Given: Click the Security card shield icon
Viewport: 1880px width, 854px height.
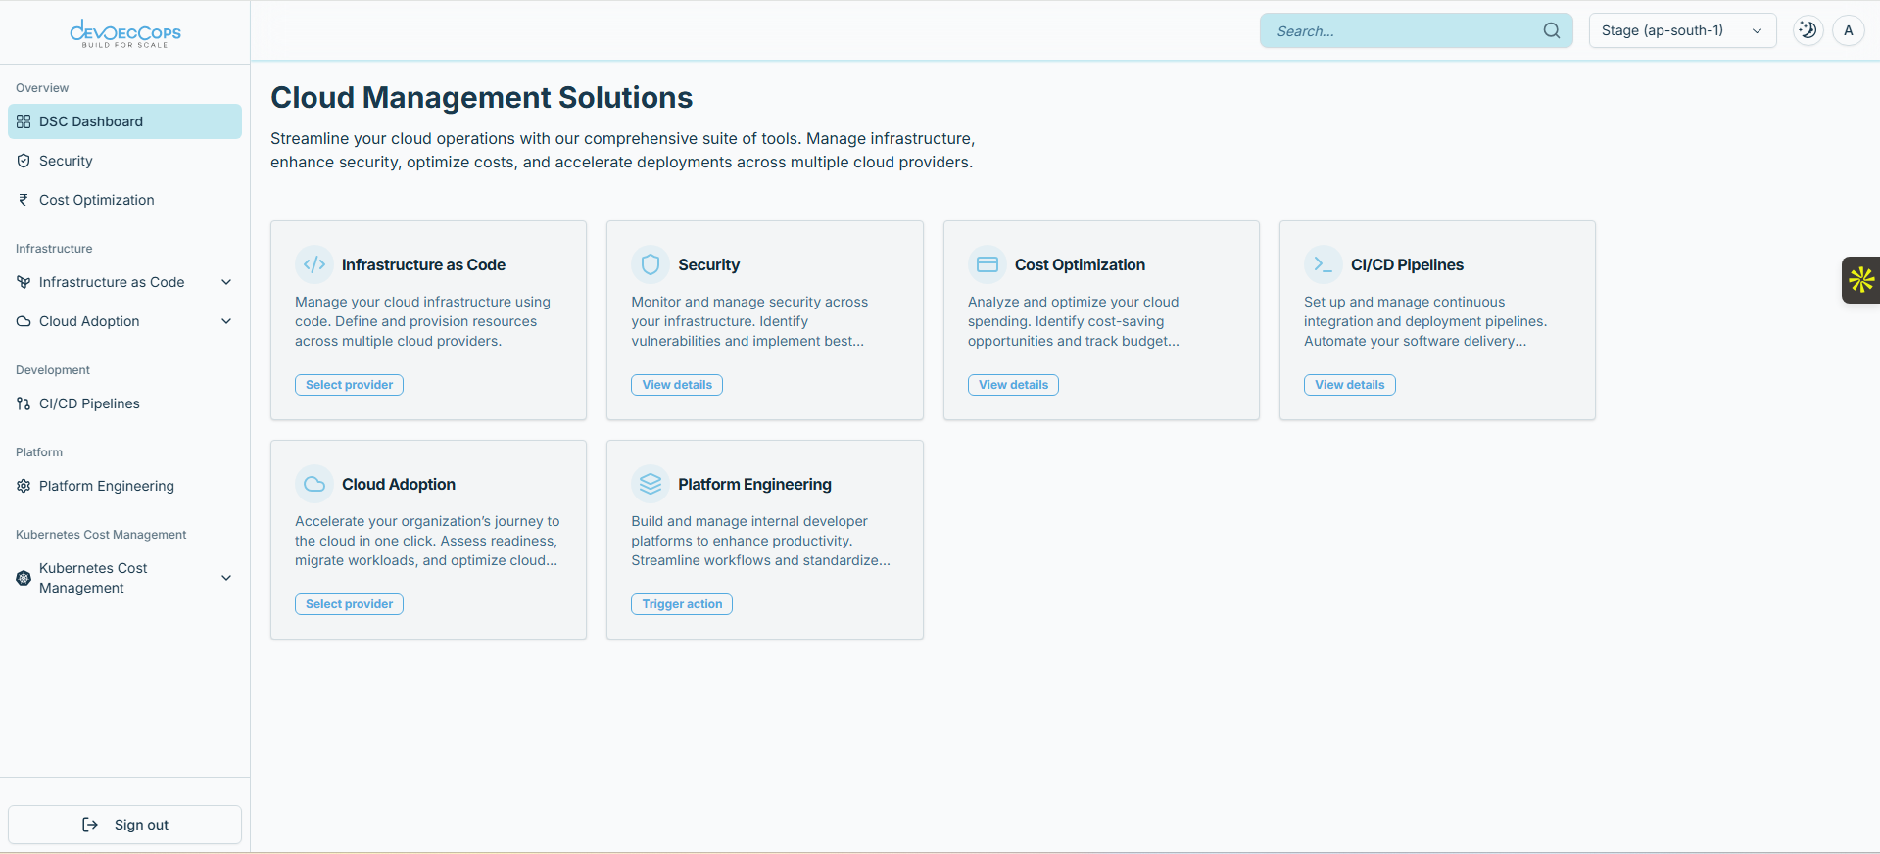Looking at the screenshot, I should tap(651, 264).
